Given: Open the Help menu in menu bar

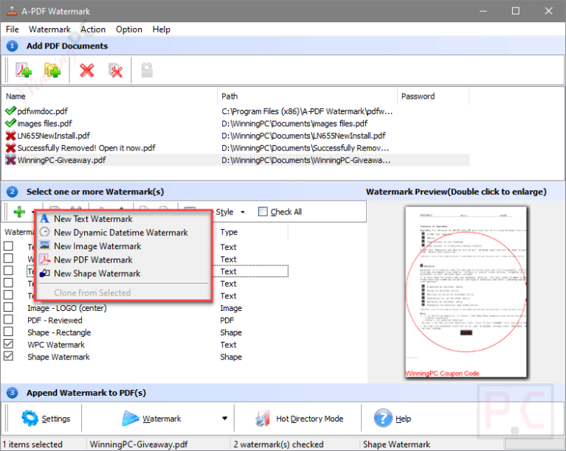Looking at the screenshot, I should point(161,29).
